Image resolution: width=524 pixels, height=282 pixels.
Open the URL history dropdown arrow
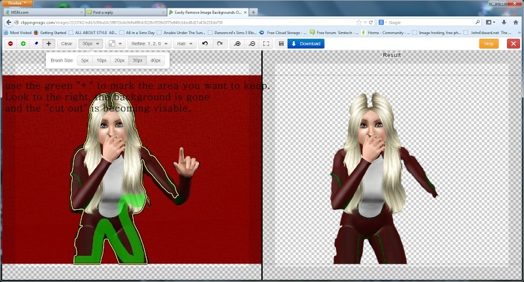click(365, 22)
